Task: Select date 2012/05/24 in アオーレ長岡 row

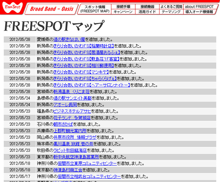Action: click(20, 105)
